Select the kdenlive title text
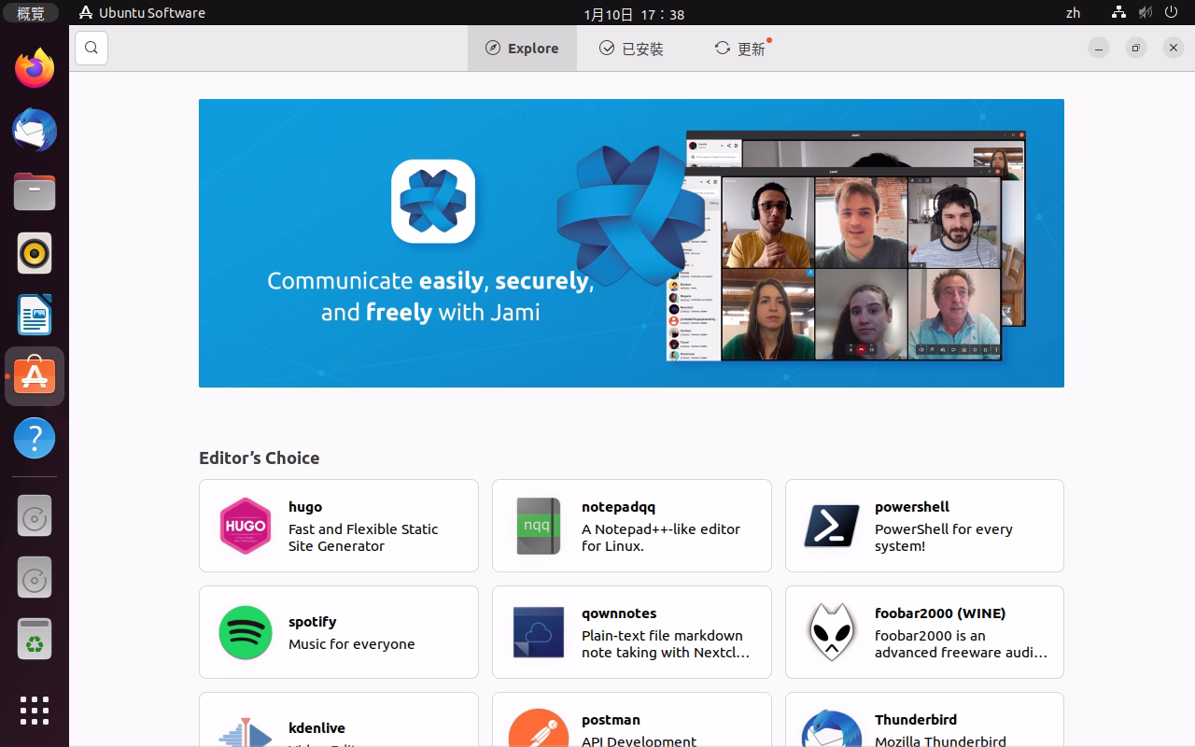Image resolution: width=1195 pixels, height=747 pixels. pos(316,728)
